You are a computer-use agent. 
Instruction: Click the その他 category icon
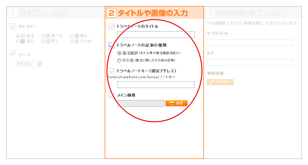coord(77,41)
